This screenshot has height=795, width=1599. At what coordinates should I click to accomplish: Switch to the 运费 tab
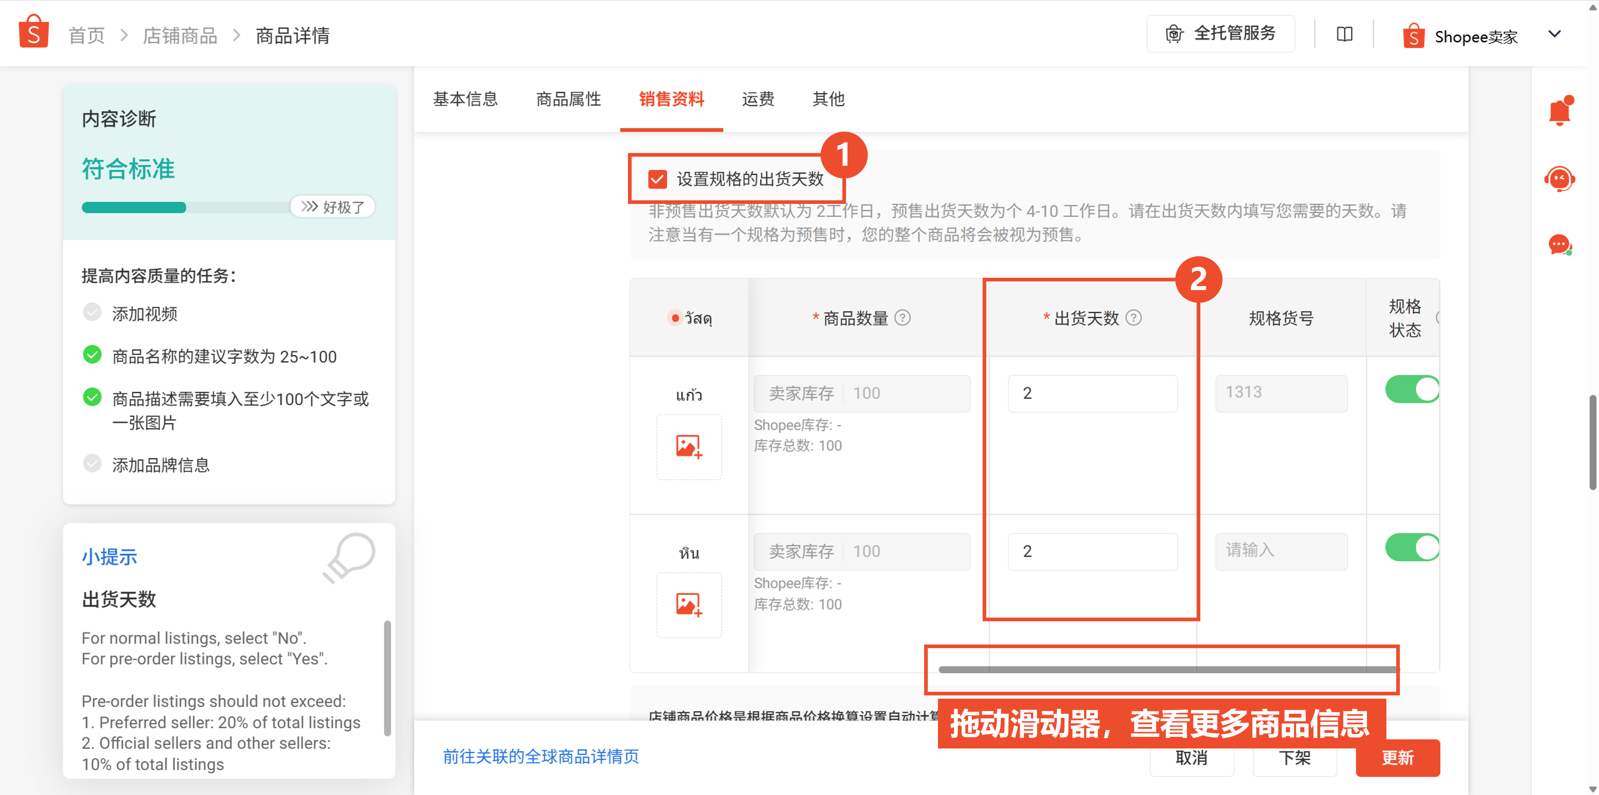point(758,99)
